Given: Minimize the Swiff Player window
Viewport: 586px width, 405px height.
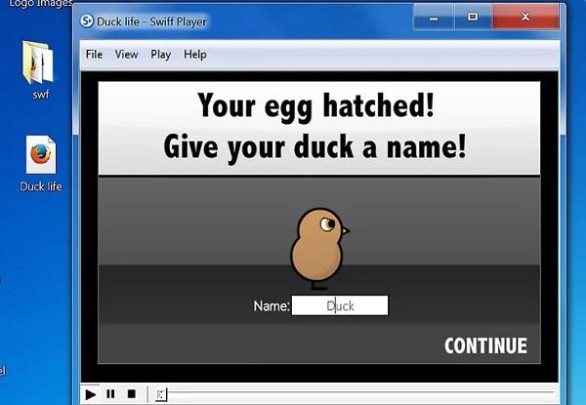Looking at the screenshot, I should 434,18.
